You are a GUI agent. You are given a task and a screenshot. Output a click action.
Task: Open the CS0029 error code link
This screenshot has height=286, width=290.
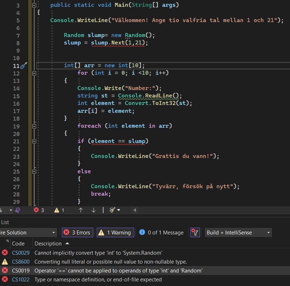tap(21, 253)
